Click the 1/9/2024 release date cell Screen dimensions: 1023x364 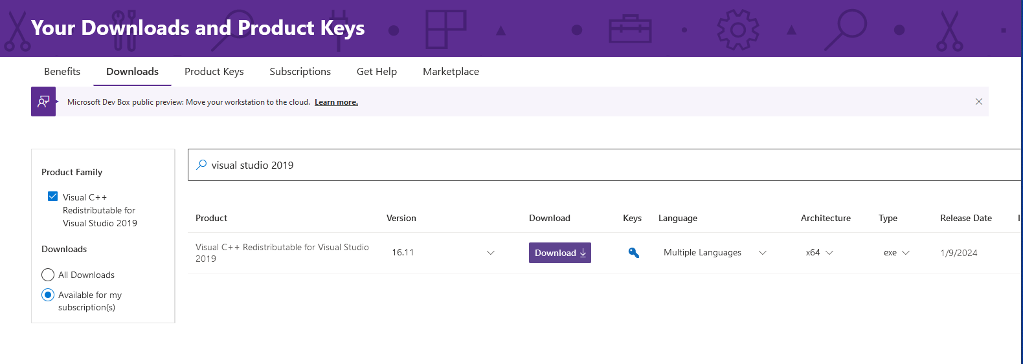(x=959, y=253)
